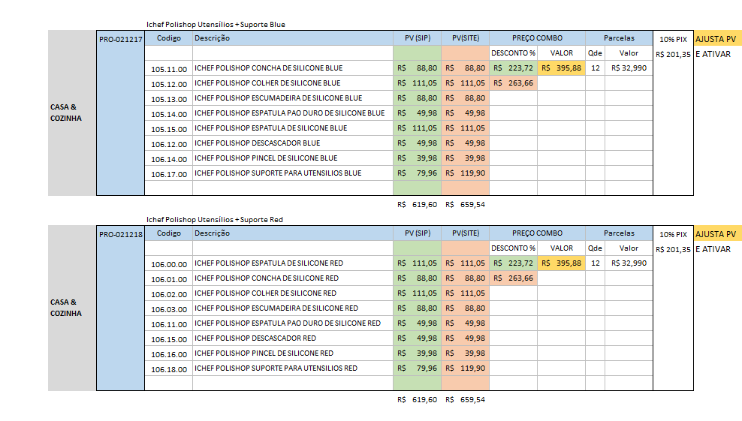Click code cell 106.03.00
This screenshot has height=421, width=742.
[168, 308]
